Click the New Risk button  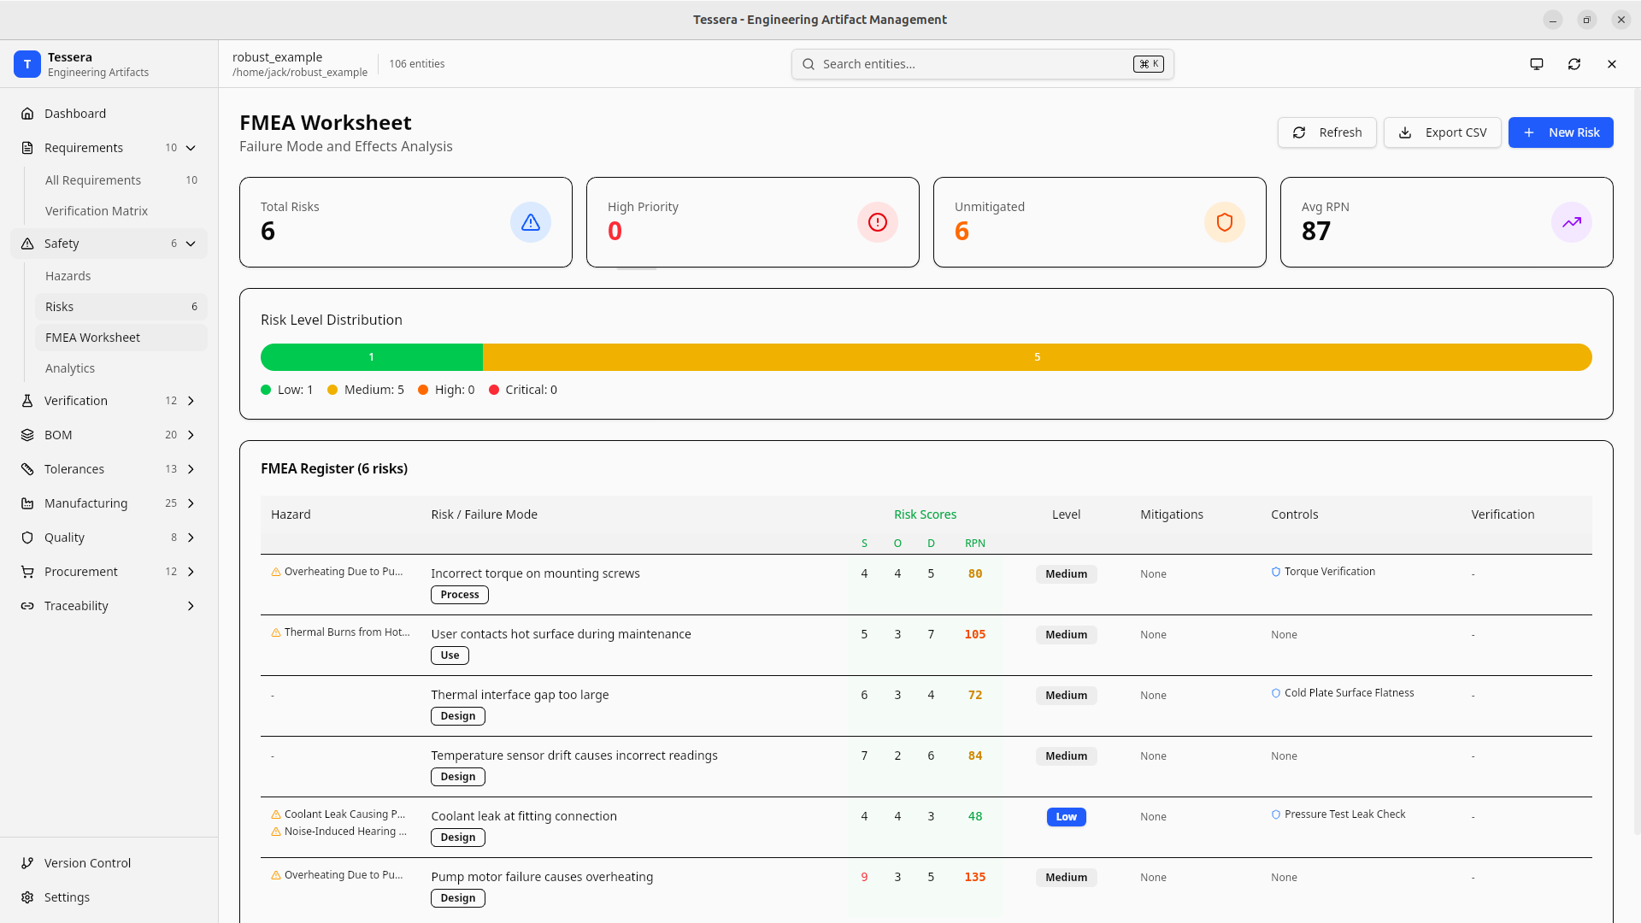click(1560, 132)
